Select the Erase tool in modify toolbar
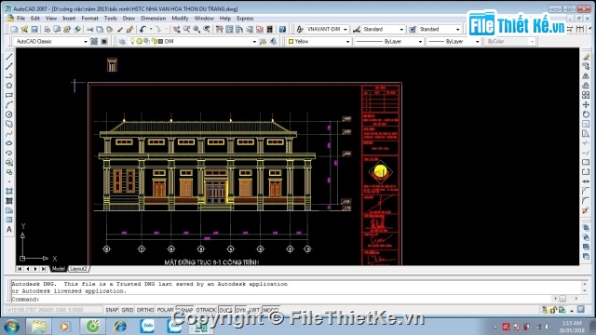Viewport: 596px width, 335px height. click(x=586, y=57)
